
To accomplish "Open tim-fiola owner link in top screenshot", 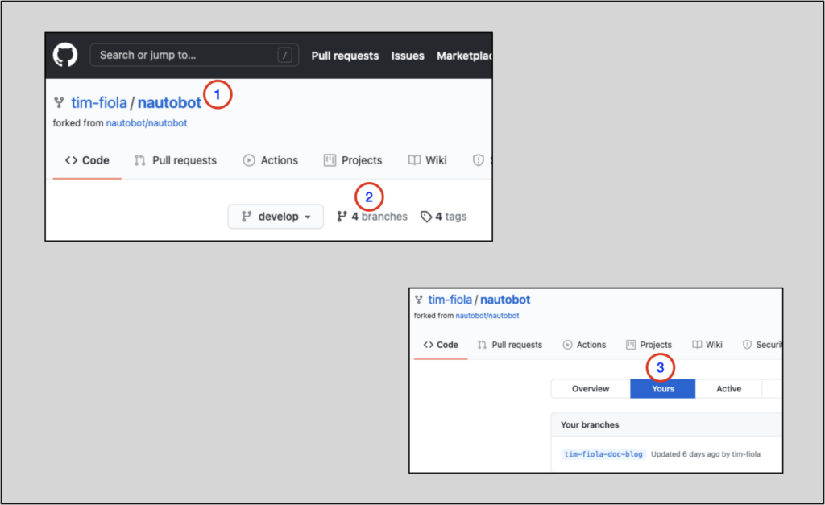I will [x=99, y=102].
